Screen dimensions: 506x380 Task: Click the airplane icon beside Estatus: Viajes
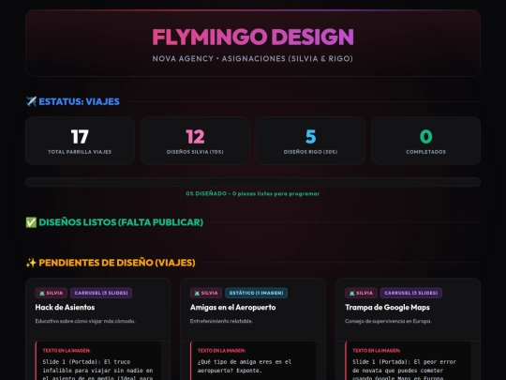point(31,101)
